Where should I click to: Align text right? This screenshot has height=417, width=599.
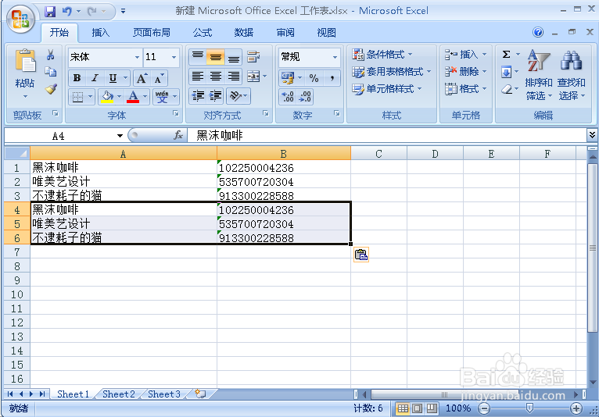[233, 77]
